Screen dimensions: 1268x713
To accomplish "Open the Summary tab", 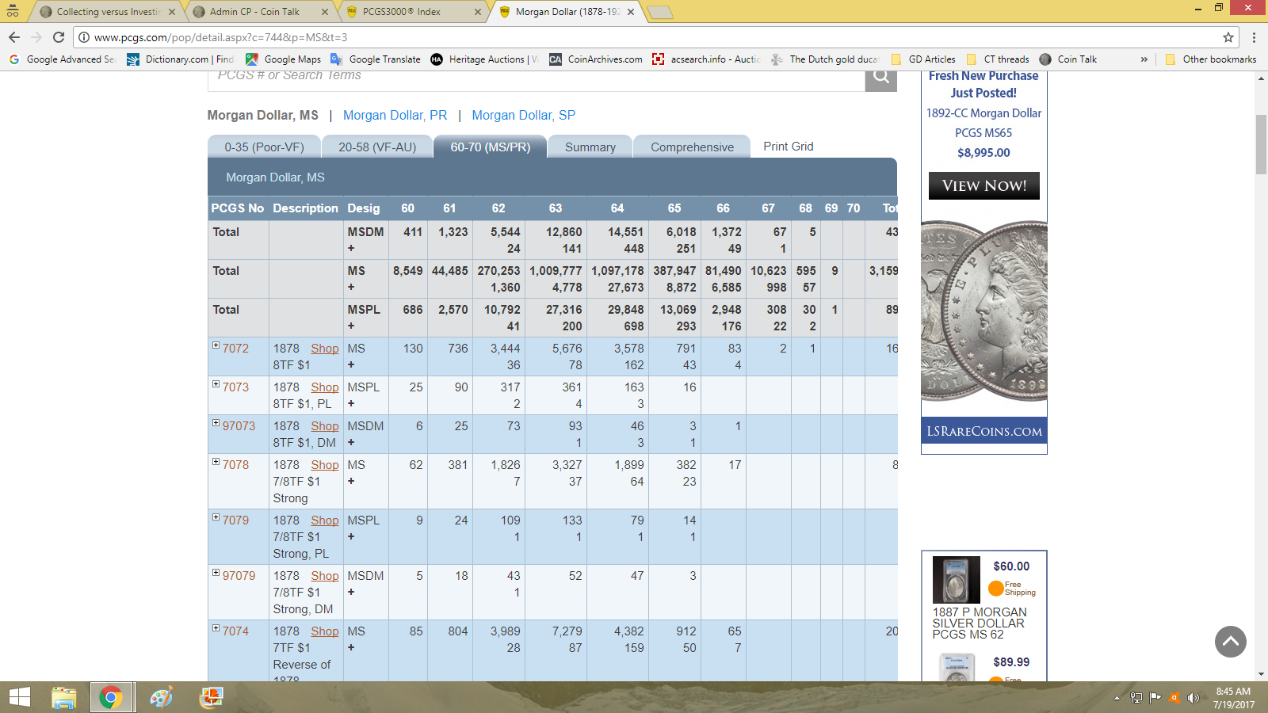I will click(590, 147).
